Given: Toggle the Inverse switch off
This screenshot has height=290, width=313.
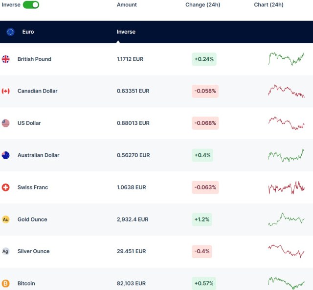Looking at the screenshot, I should pyautogui.click(x=31, y=5).
